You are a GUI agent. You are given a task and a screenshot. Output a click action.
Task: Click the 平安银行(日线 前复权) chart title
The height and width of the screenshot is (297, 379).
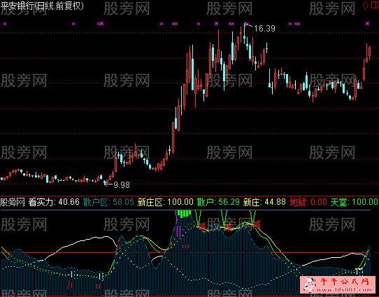[x=42, y=6]
